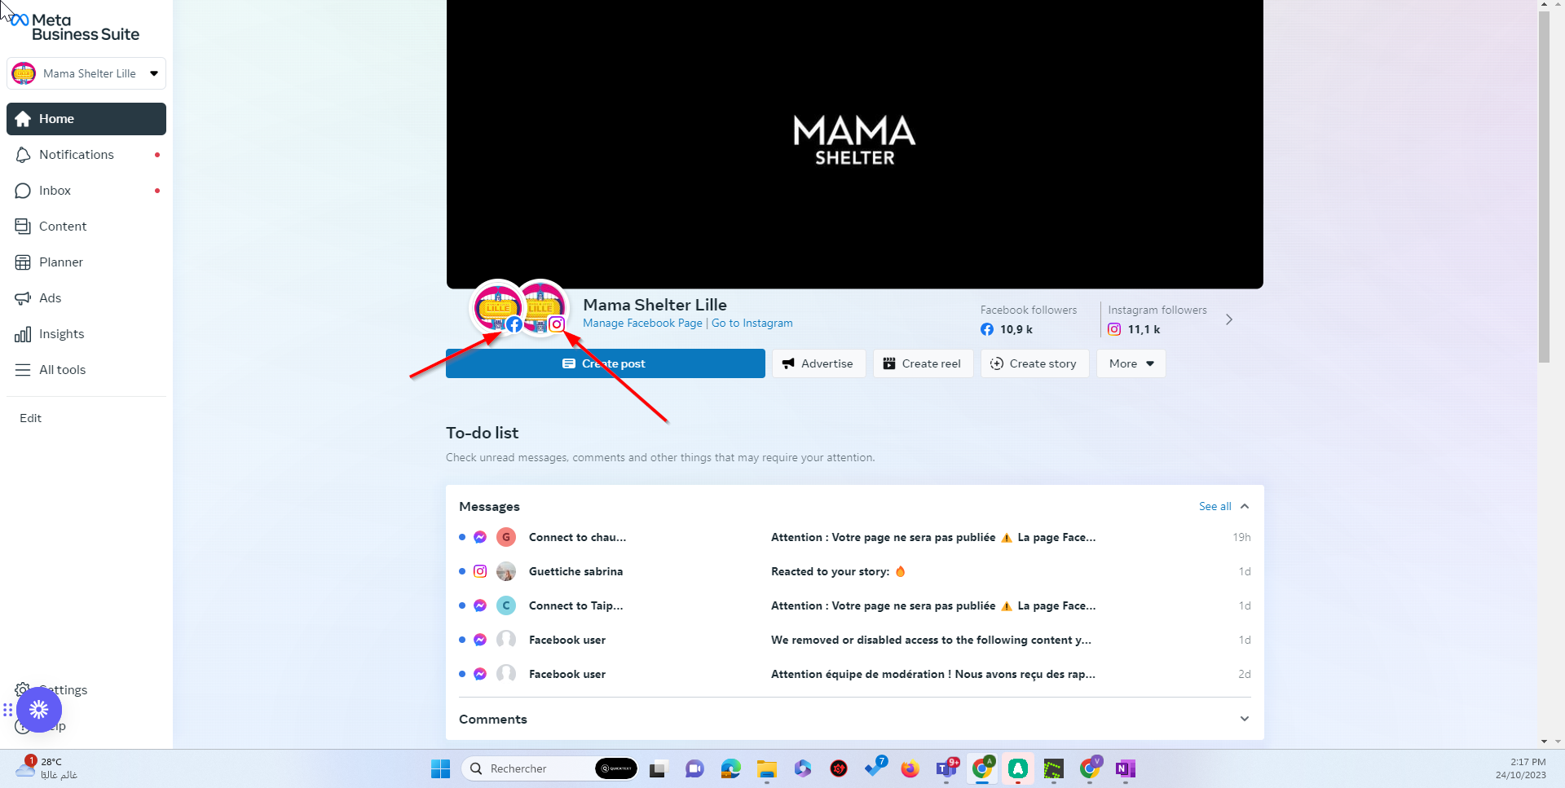
Task: Click the Manage Facebook Page link
Action: click(x=642, y=324)
